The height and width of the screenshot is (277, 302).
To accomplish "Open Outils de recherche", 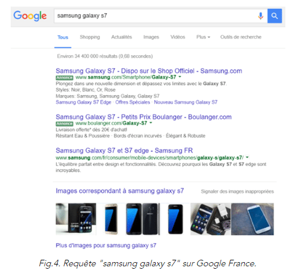I will (x=241, y=37).
